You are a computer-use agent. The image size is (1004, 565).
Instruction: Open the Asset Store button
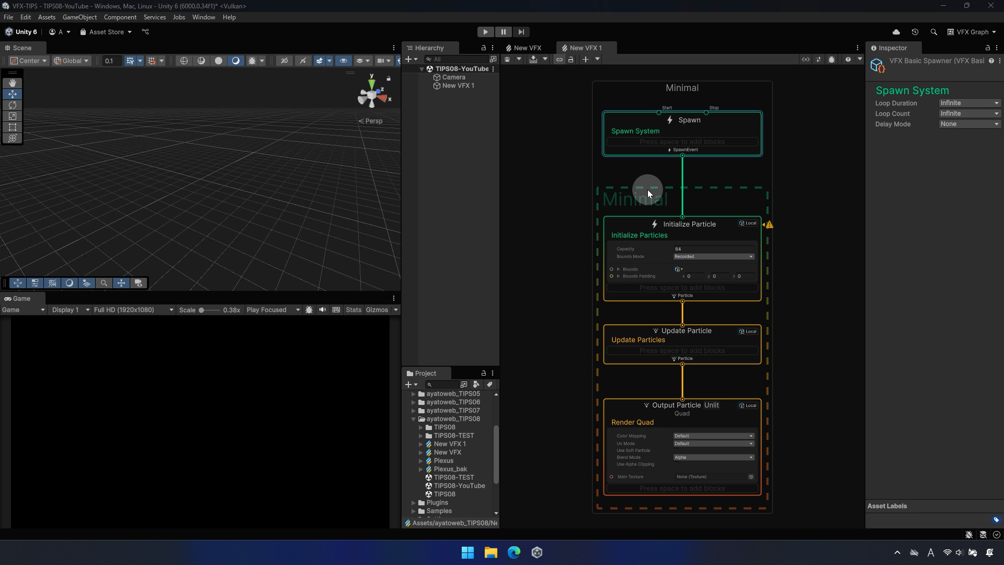(106, 32)
